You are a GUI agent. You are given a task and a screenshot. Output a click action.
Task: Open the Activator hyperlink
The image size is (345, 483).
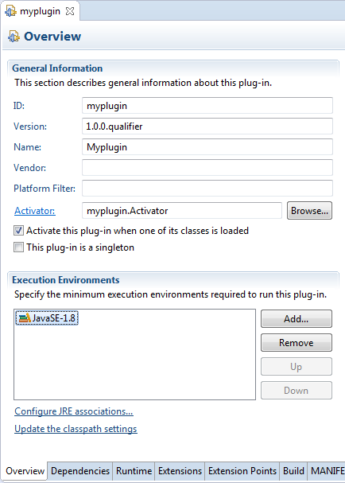point(35,211)
